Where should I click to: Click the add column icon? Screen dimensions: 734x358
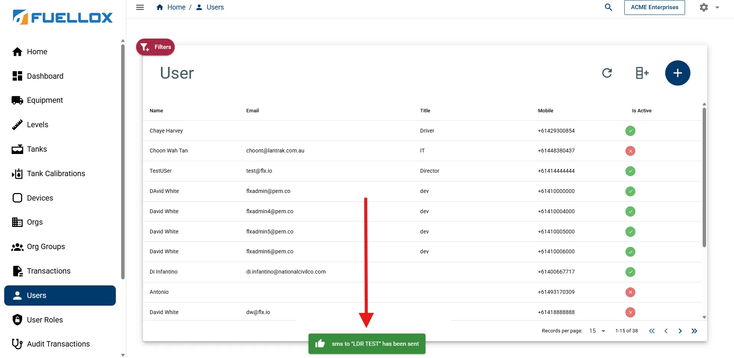[642, 73]
